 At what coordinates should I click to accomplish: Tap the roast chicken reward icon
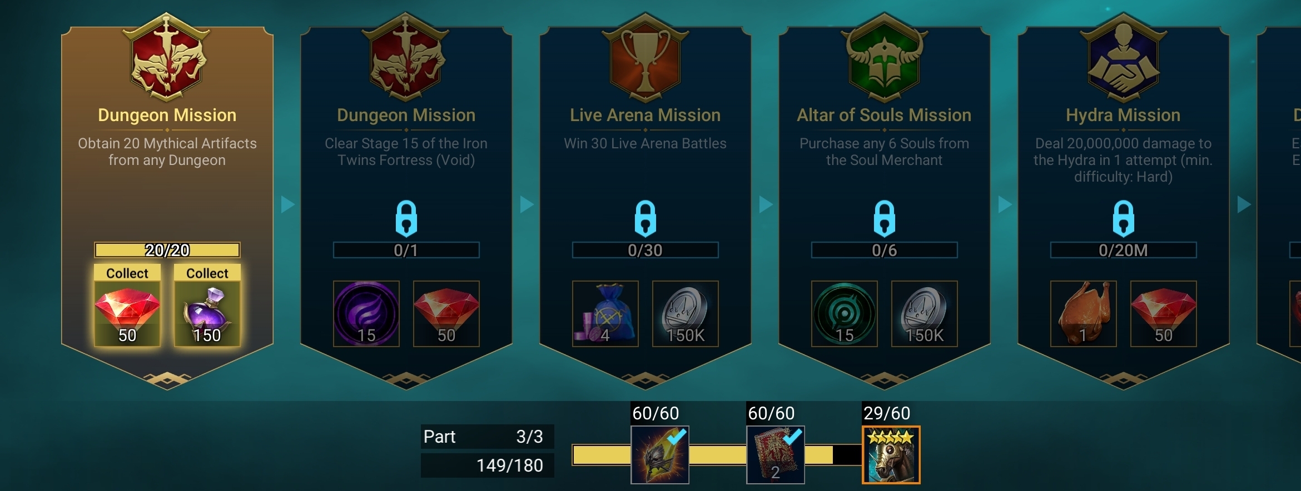coord(1083,314)
